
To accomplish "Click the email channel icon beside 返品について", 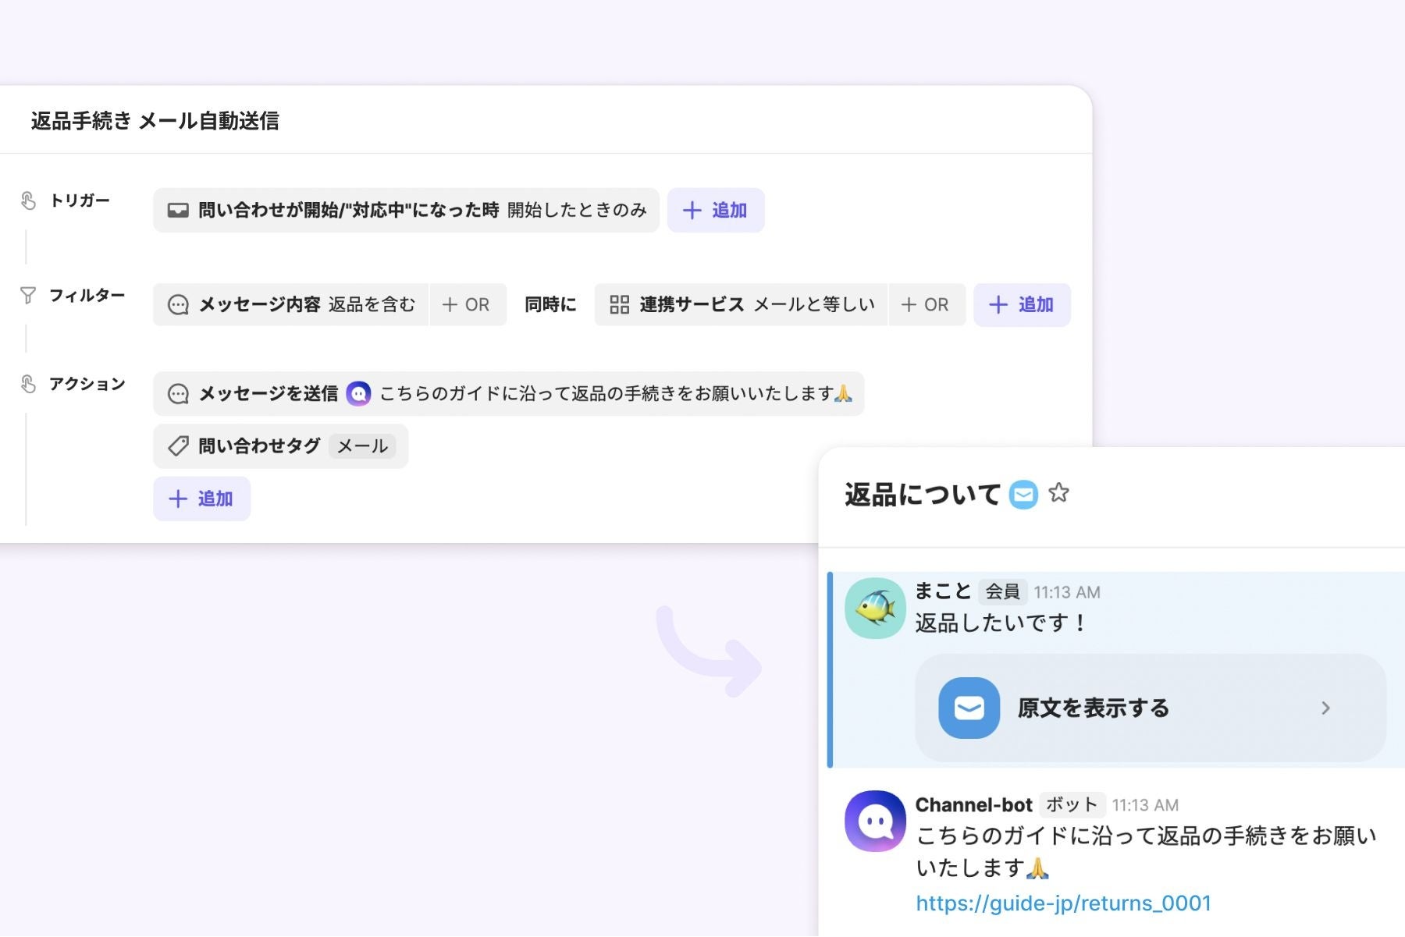I will [1023, 495].
